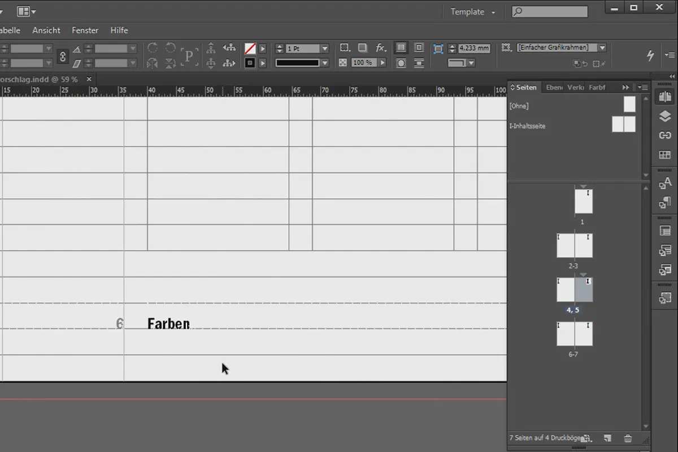Click the stroke weight stepper arrows
The image size is (678, 452).
(279, 49)
